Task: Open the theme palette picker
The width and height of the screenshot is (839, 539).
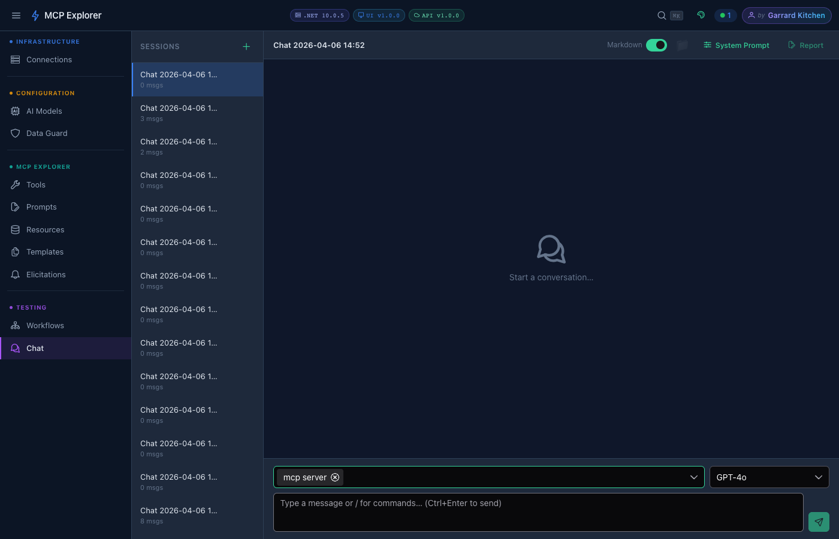Action: coord(701,15)
